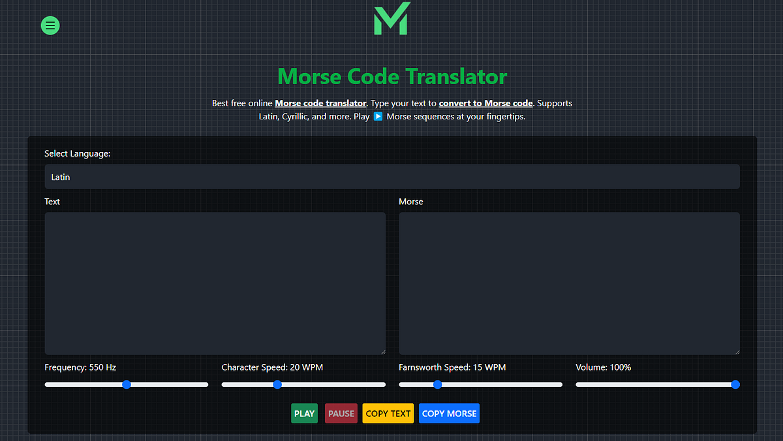Click the Text textarea resize grip
This screenshot has width=783, height=441.
(382, 351)
